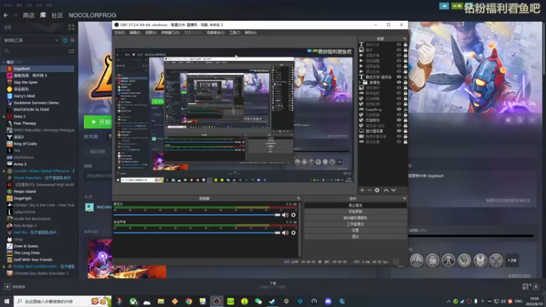Click the OBS icon in the taskbar
Screen dimensions: 546x307
coord(216,301)
